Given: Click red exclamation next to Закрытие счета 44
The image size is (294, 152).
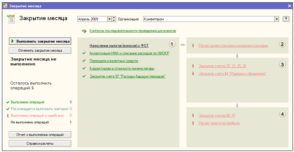Looking at the screenshot, I should click(193, 74).
